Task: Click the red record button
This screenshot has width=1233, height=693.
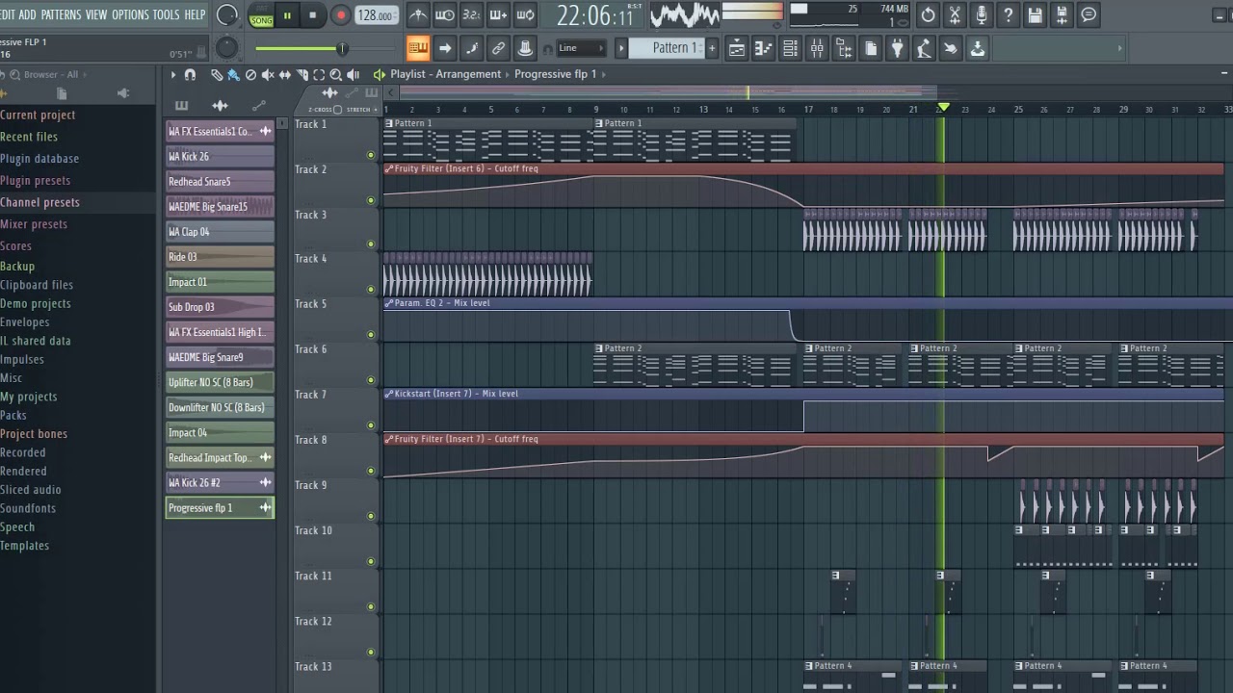Action: pos(340,15)
